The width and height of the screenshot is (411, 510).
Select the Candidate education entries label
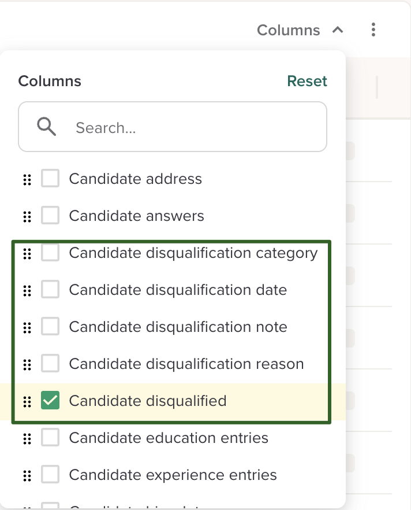click(169, 438)
